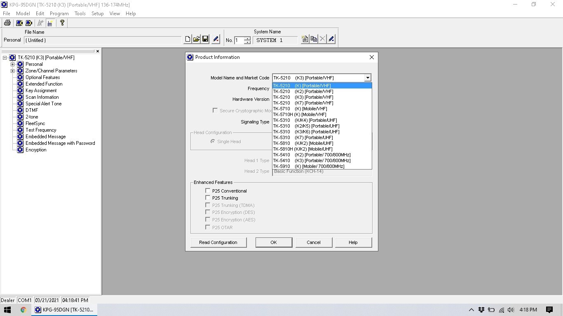Image resolution: width=563 pixels, height=316 pixels.
Task: Show hidden system tray icons chevron
Action: pos(471,310)
